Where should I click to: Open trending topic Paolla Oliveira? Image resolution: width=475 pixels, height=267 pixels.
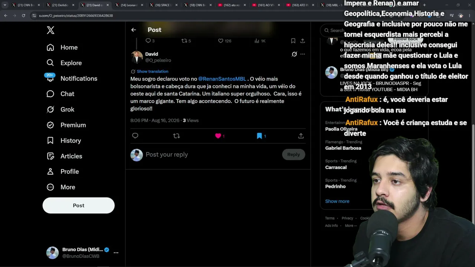pyautogui.click(x=341, y=129)
